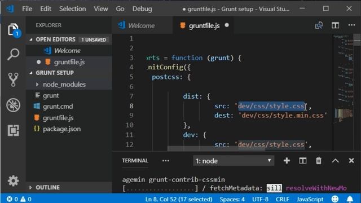Kill terminal with trash icon
361x203 pixels.
pos(319,161)
